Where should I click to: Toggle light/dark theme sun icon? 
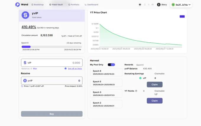click(x=140, y=5)
